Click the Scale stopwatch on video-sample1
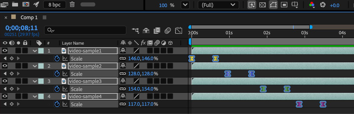This screenshot has width=354, height=114. [57, 58]
